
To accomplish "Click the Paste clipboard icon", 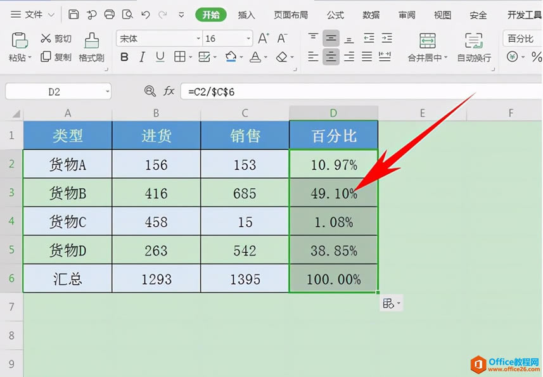I will point(20,41).
